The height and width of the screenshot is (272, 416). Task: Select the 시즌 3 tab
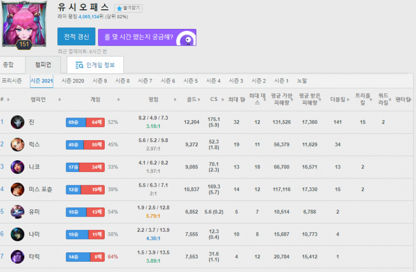[236, 81]
